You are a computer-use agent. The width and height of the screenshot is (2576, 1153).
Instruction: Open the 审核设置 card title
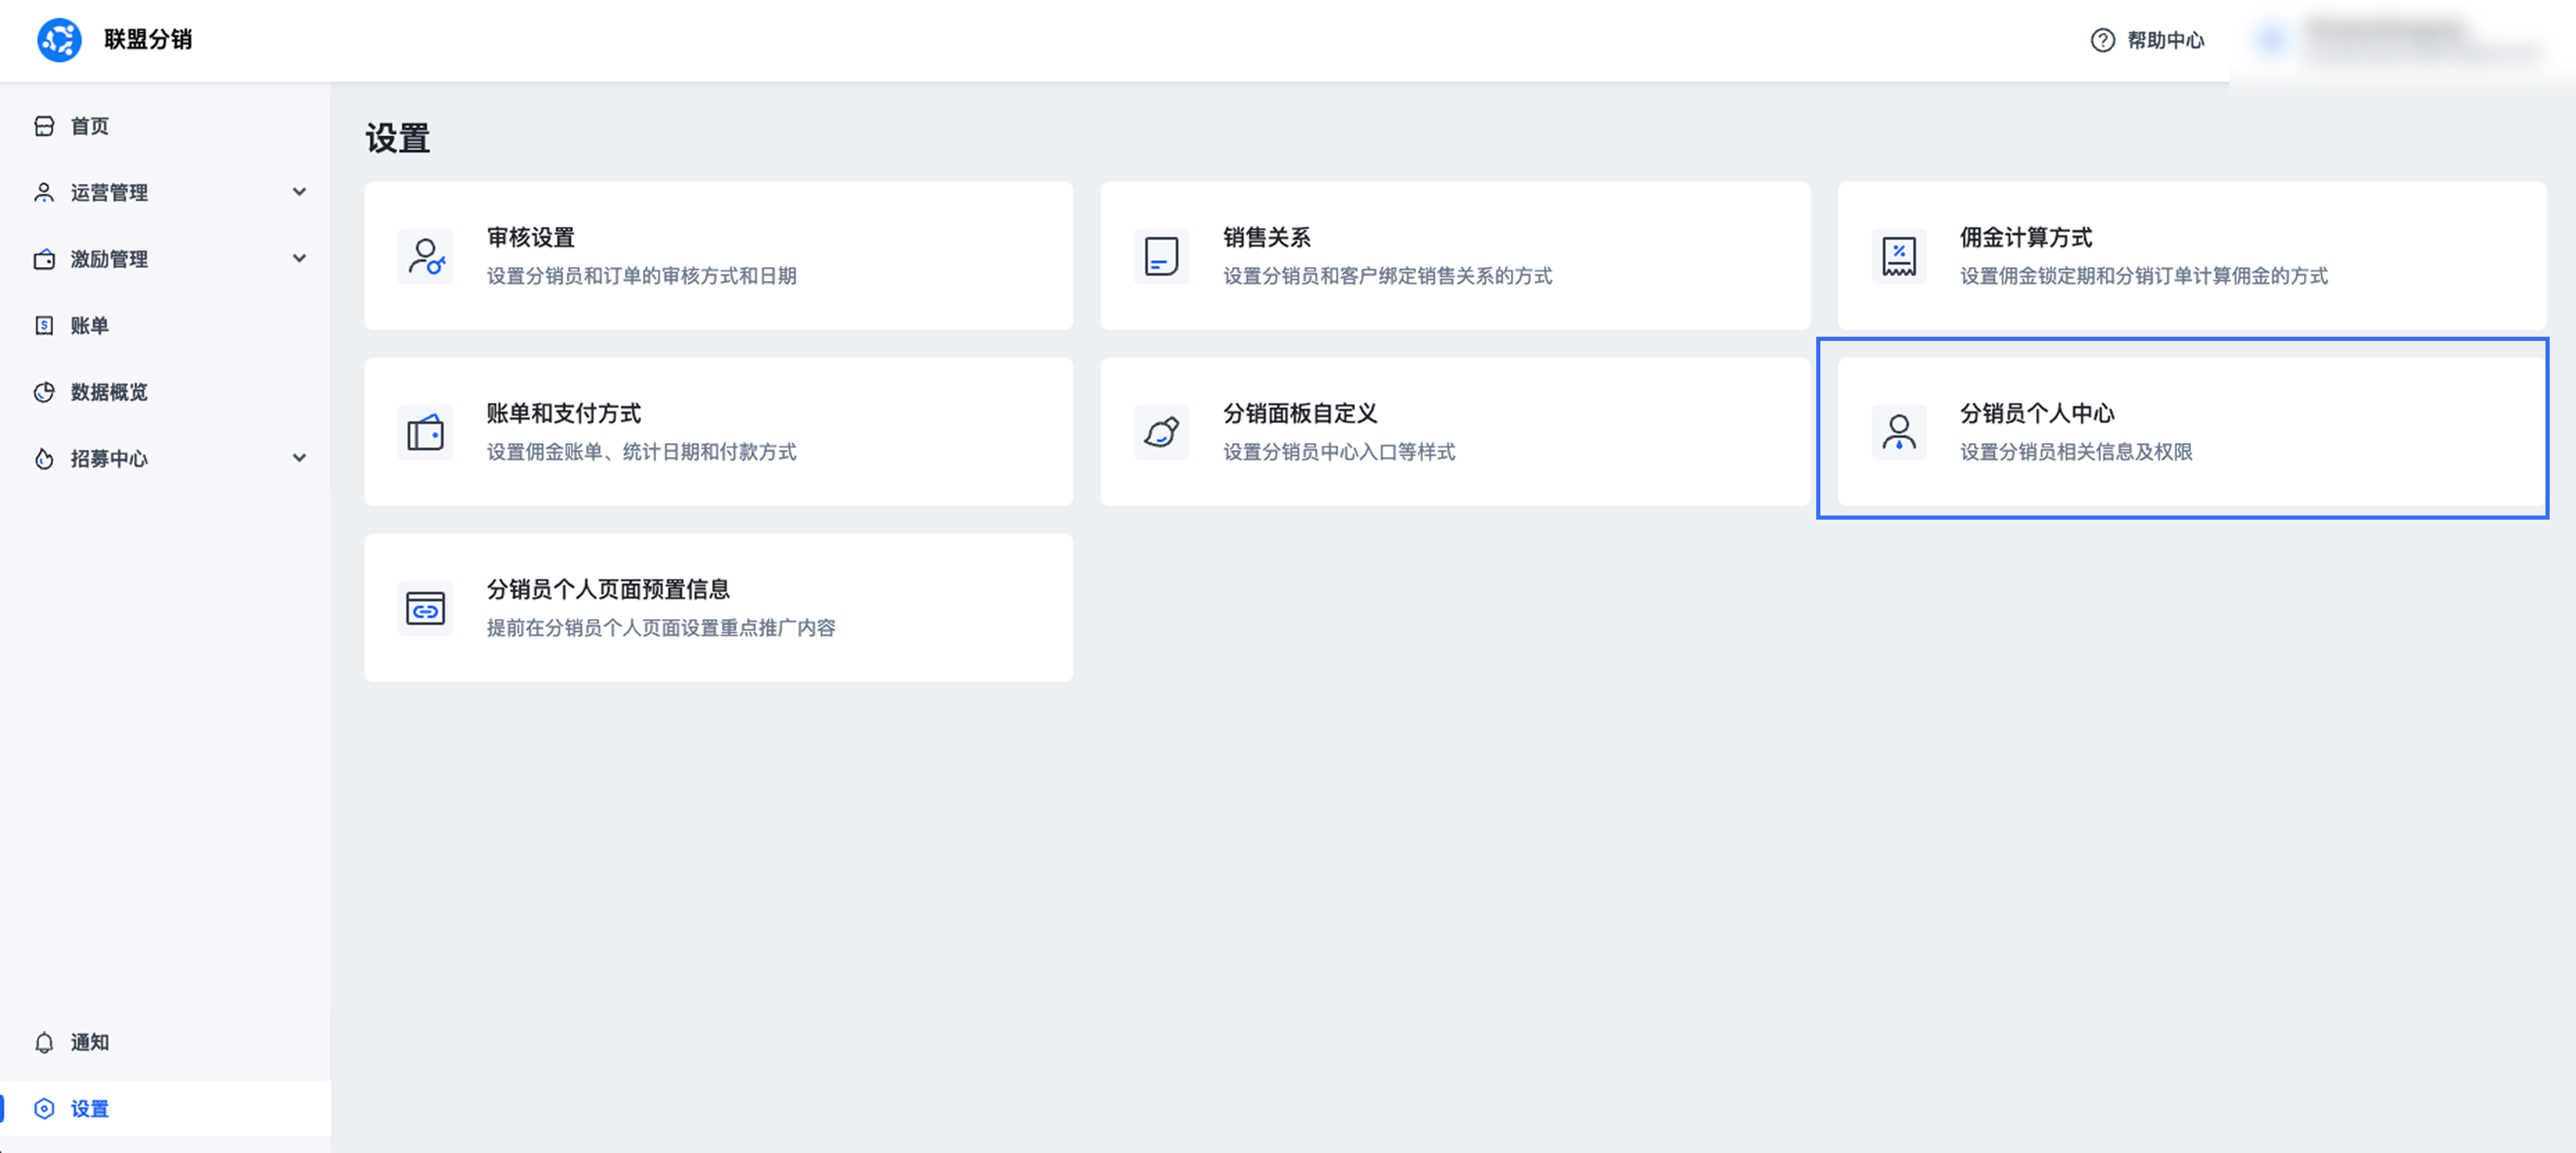click(531, 238)
